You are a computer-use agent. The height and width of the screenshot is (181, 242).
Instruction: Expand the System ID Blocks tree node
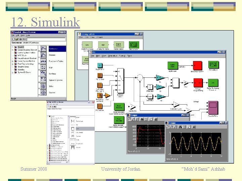(x=13, y=72)
